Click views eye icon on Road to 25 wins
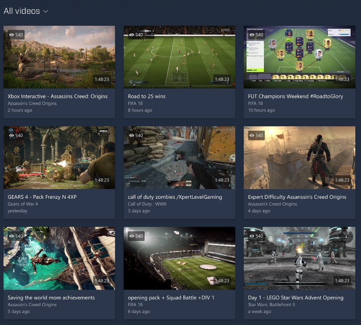 [132, 35]
